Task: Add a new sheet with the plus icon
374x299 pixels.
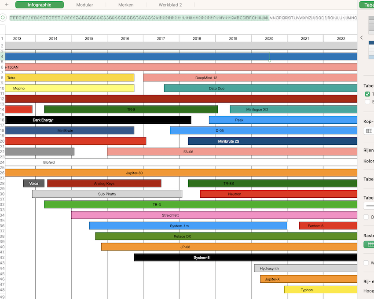Action: pyautogui.click(x=7, y=4)
